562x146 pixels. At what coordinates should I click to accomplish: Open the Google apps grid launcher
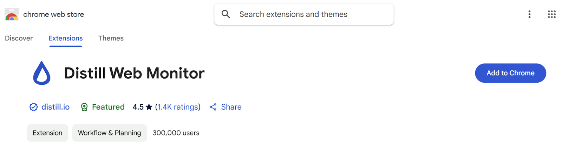click(551, 14)
